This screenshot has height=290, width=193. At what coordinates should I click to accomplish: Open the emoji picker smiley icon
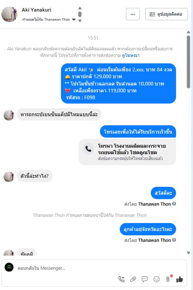point(157,279)
